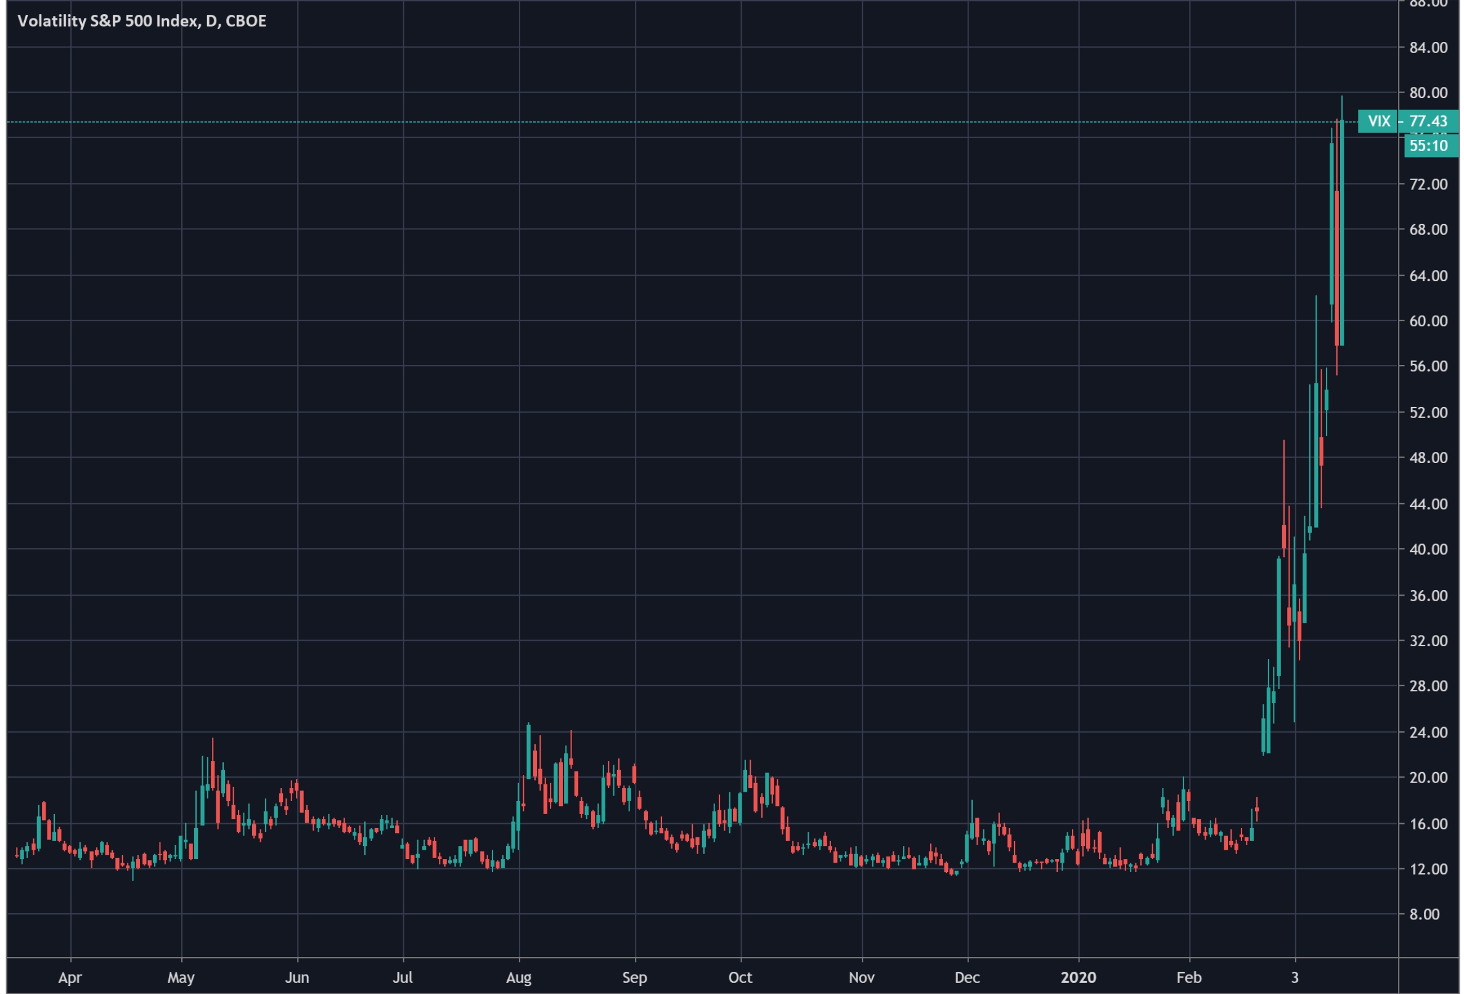Click the early August spike candle near 24
This screenshot has width=1464, height=994.
point(528,750)
